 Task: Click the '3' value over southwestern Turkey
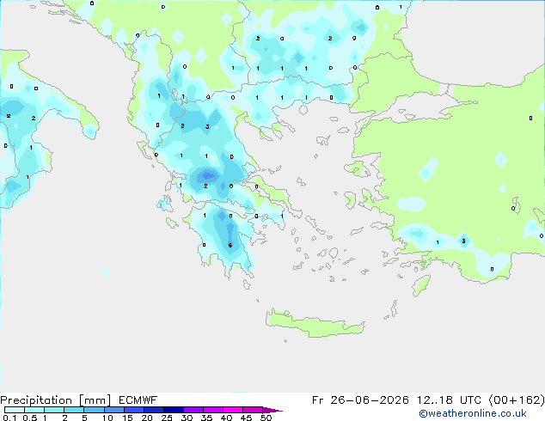coord(463,241)
